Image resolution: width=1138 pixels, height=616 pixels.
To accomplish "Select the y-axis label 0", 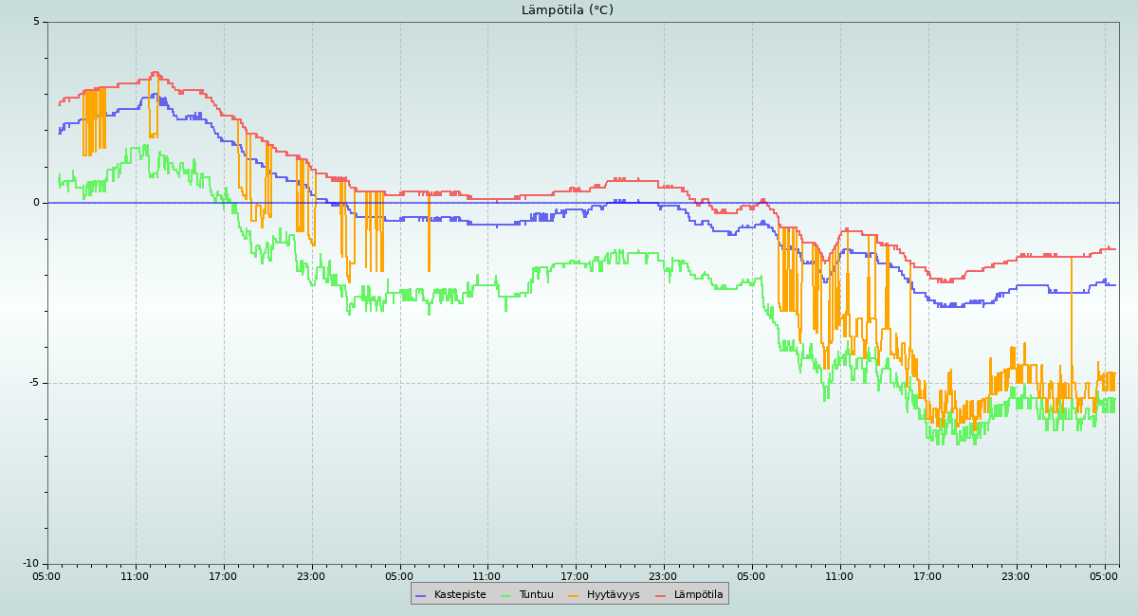I will [37, 203].
